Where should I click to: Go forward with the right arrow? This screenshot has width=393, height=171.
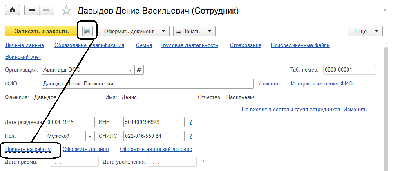tap(46, 10)
